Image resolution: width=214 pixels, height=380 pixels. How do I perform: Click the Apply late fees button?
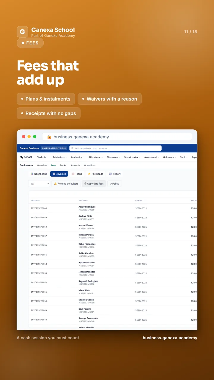[94, 184]
